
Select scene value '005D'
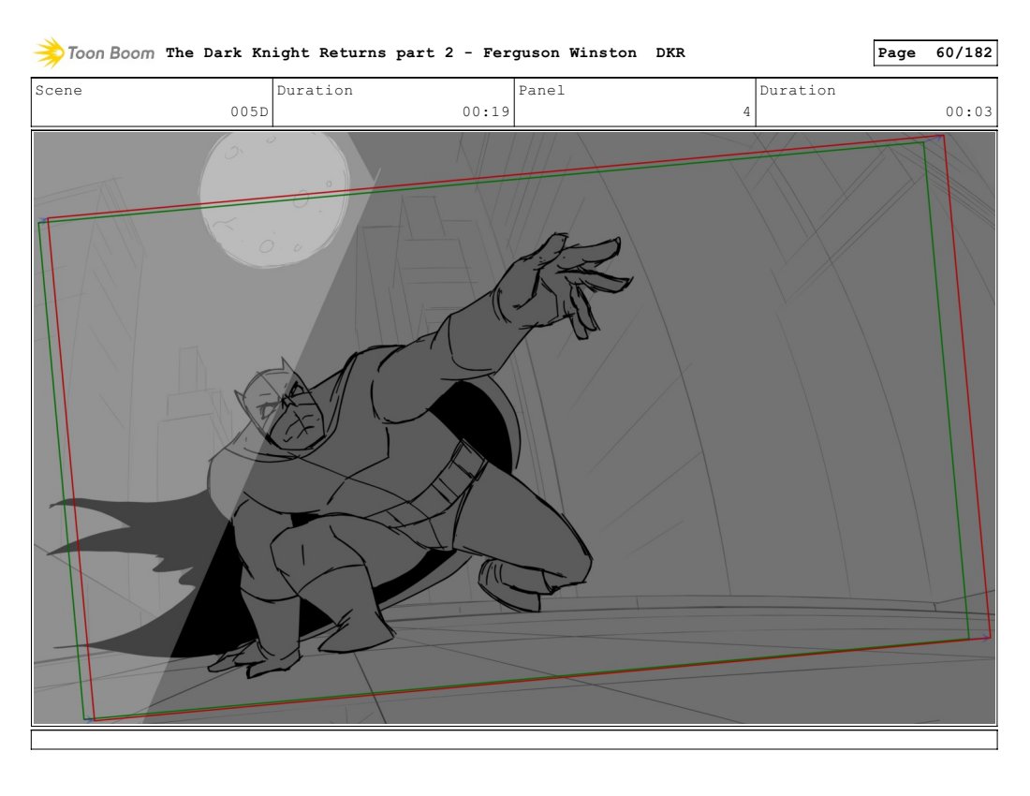coord(249,111)
